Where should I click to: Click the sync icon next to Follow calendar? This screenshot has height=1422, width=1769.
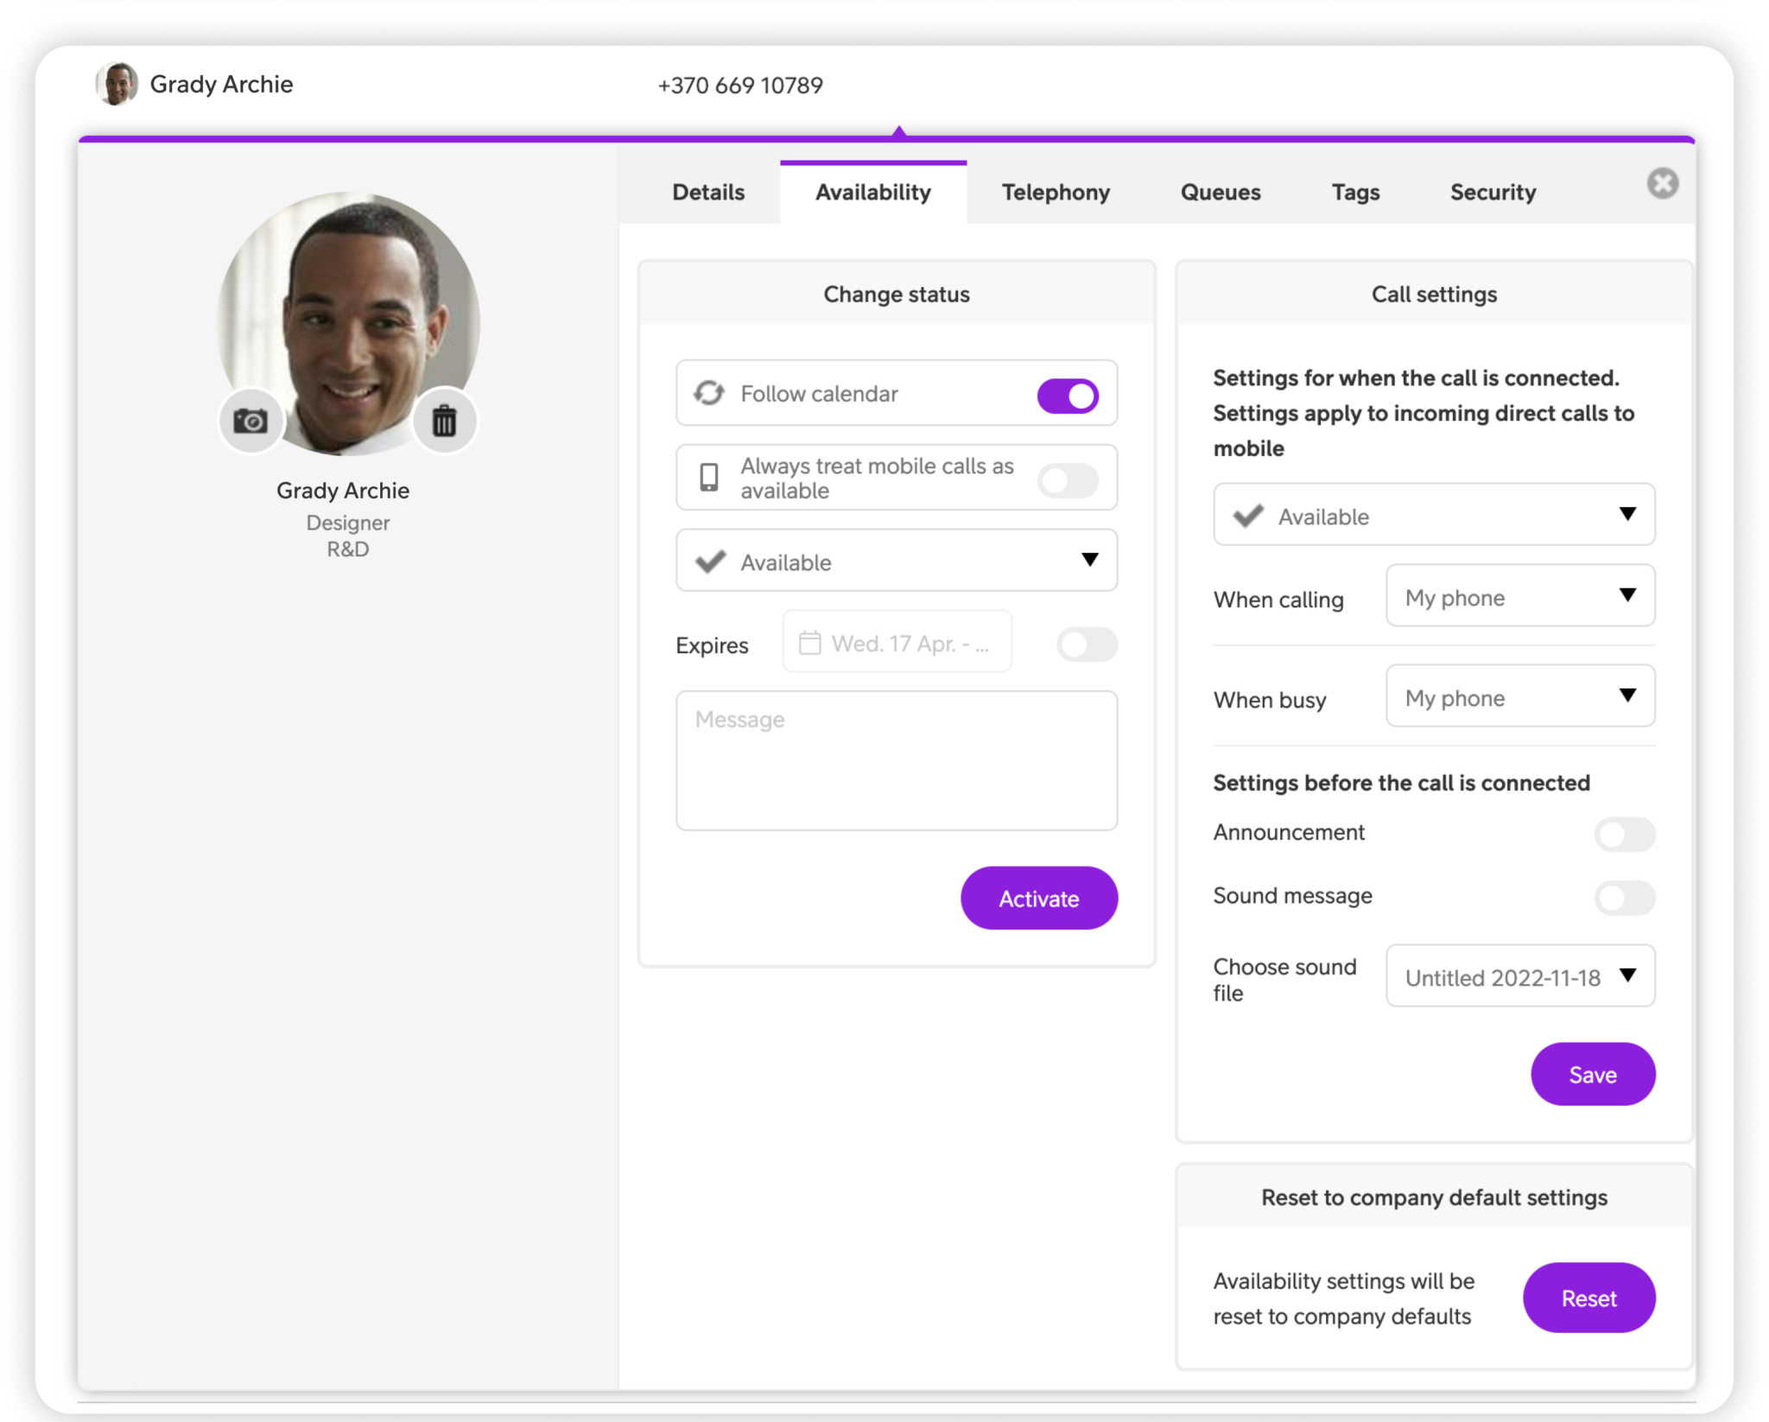(x=708, y=393)
